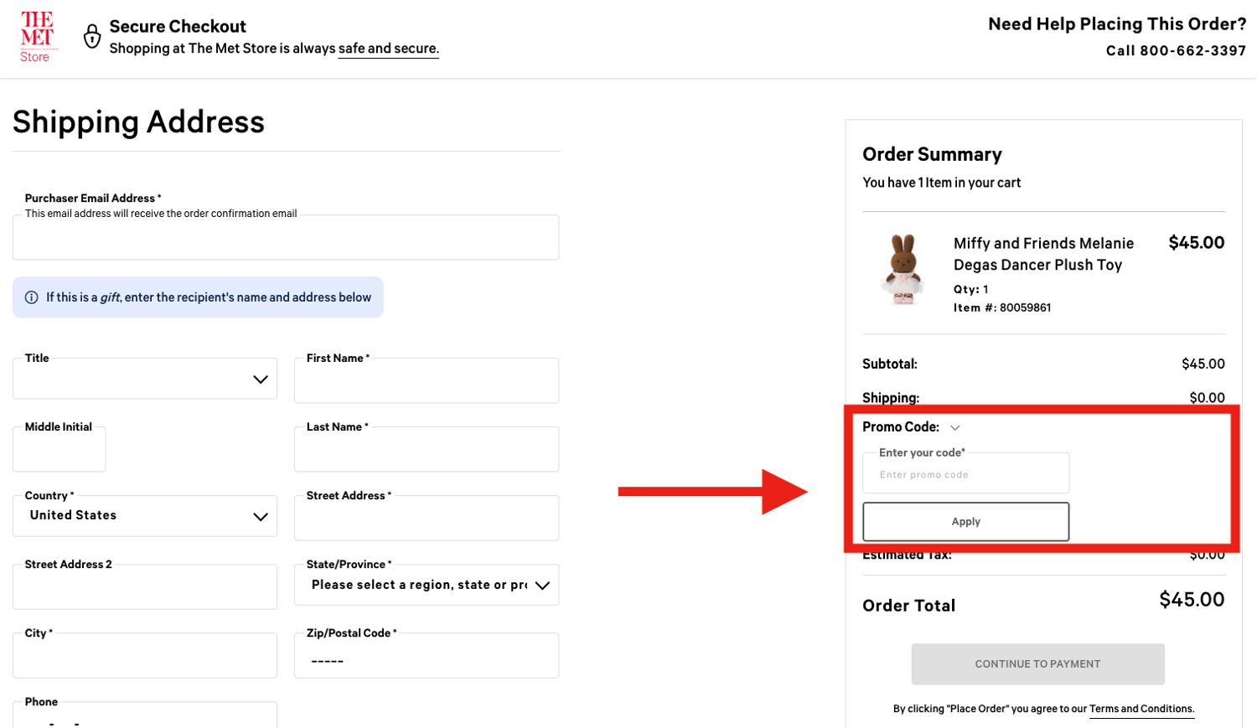
Task: Open the Title dropdown
Action: [x=144, y=379]
